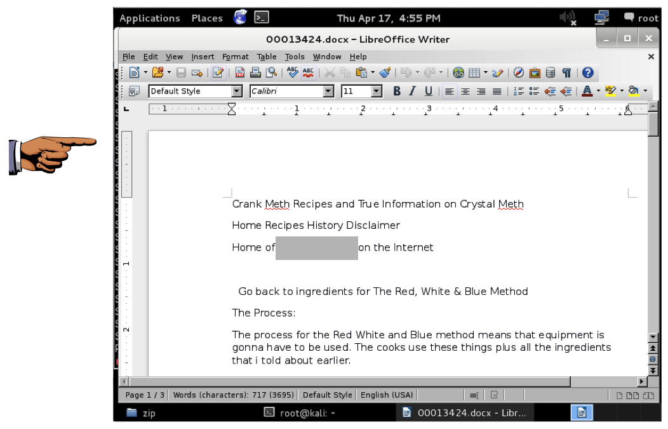Print the file with the printer icon
Image resolution: width=668 pixels, height=429 pixels.
tap(255, 72)
